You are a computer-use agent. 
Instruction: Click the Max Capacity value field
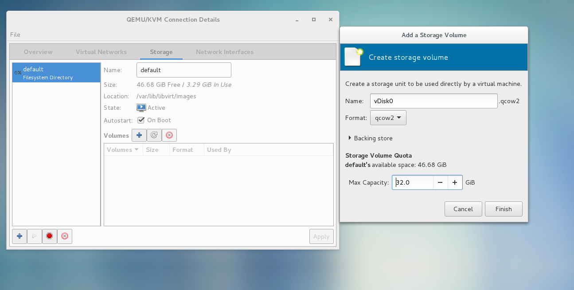click(413, 182)
